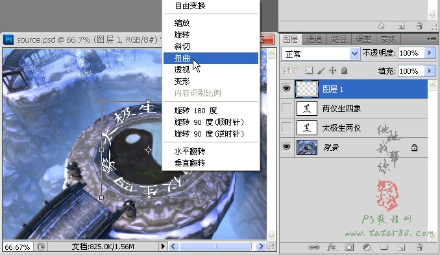Viewport: 440px width, 255px height.
Task: Select the 太极生两仪 layer name
Action: pyautogui.click(x=341, y=128)
